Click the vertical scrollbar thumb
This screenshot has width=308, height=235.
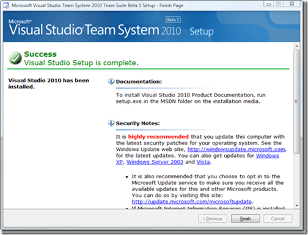(x=297, y=101)
